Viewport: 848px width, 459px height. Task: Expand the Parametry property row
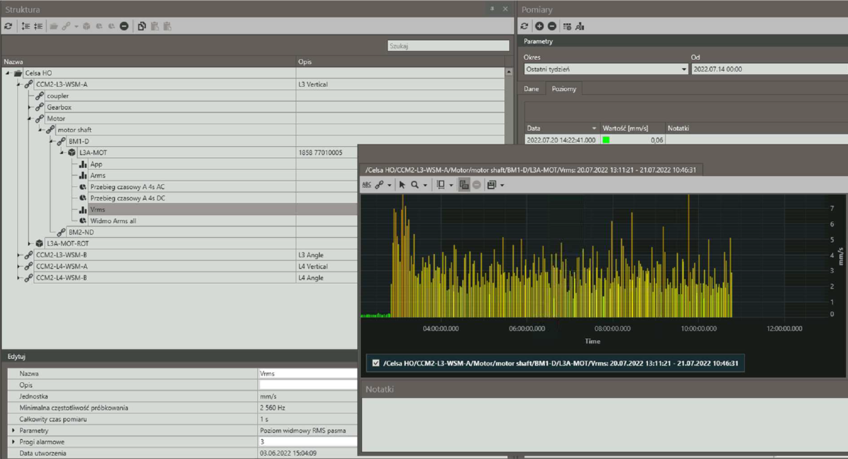(x=13, y=430)
